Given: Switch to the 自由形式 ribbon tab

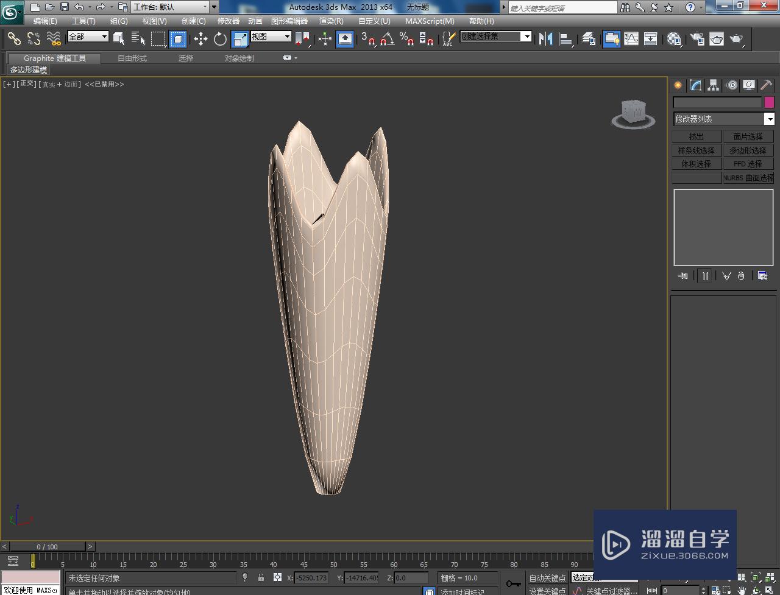Looking at the screenshot, I should click(132, 58).
